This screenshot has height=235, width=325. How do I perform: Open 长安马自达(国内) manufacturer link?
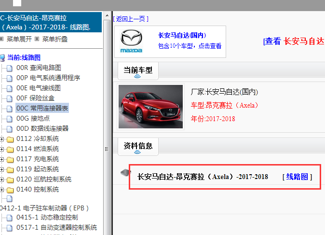182,35
